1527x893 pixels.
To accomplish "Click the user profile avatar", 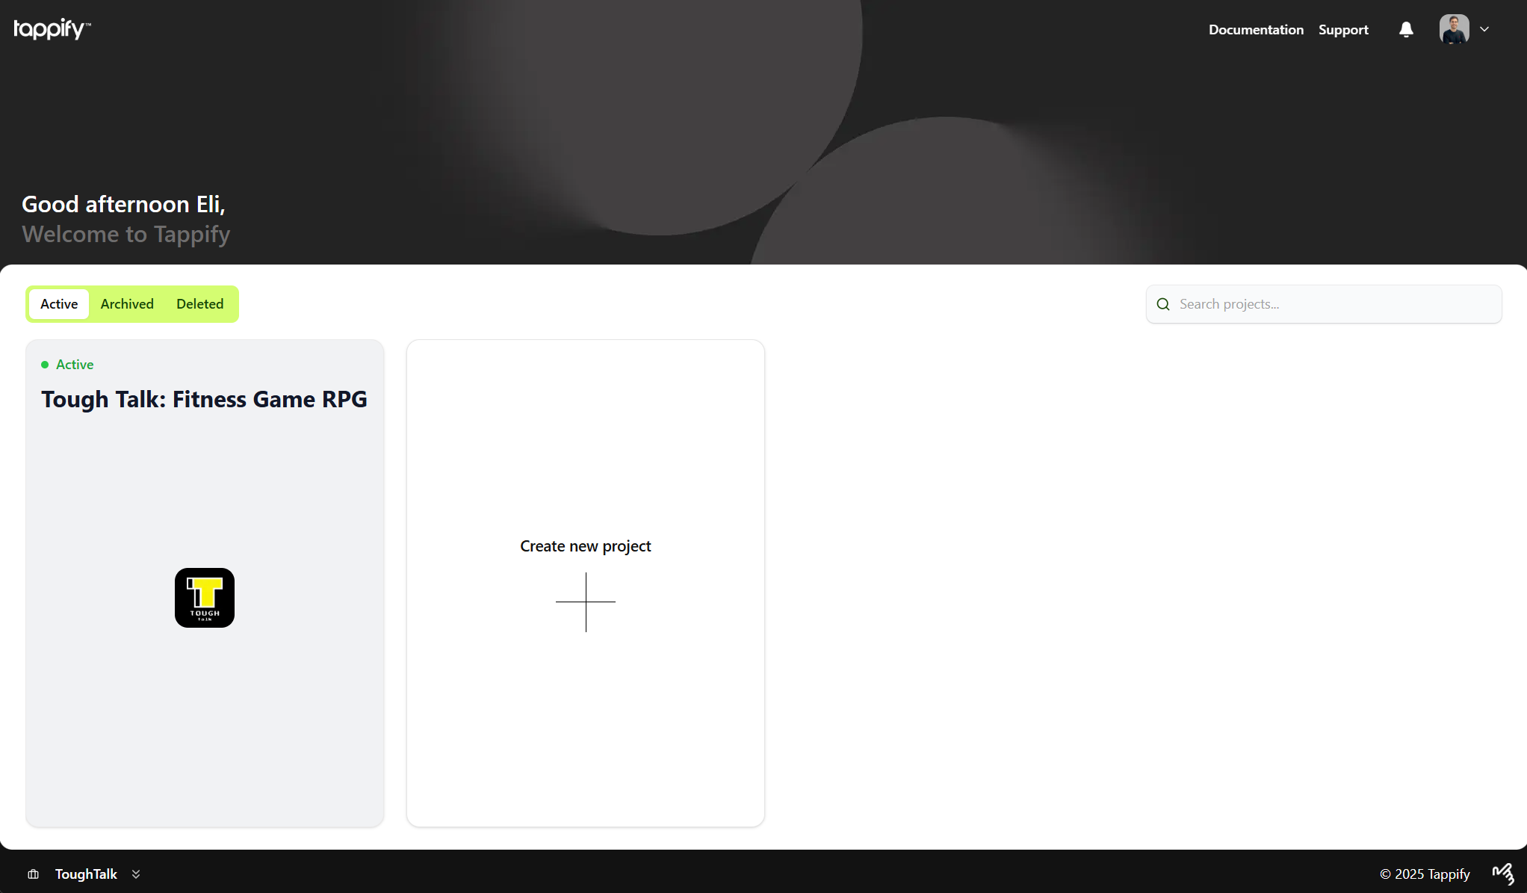I will click(x=1454, y=29).
